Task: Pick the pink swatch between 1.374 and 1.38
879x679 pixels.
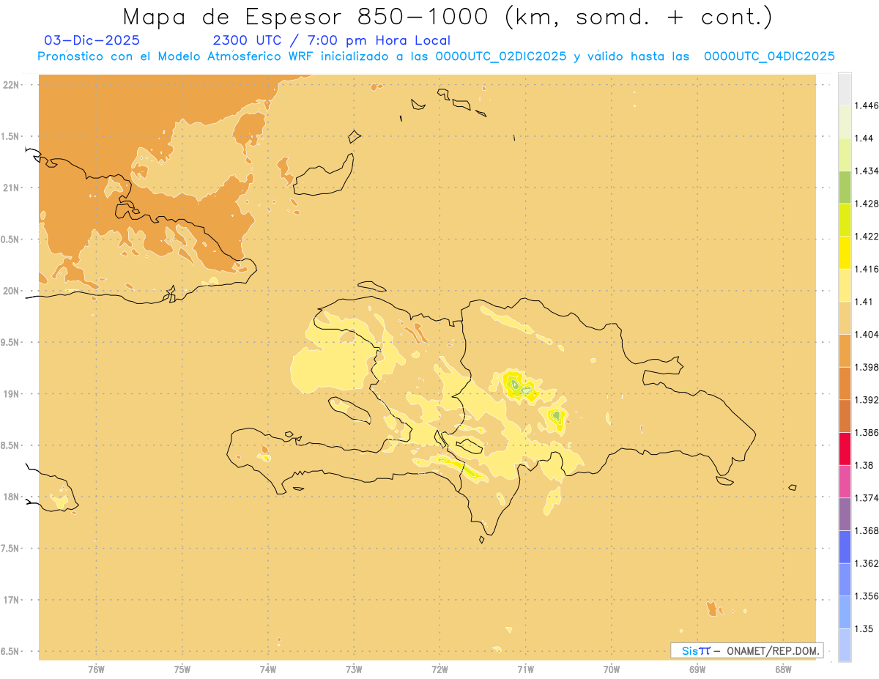Action: click(845, 481)
